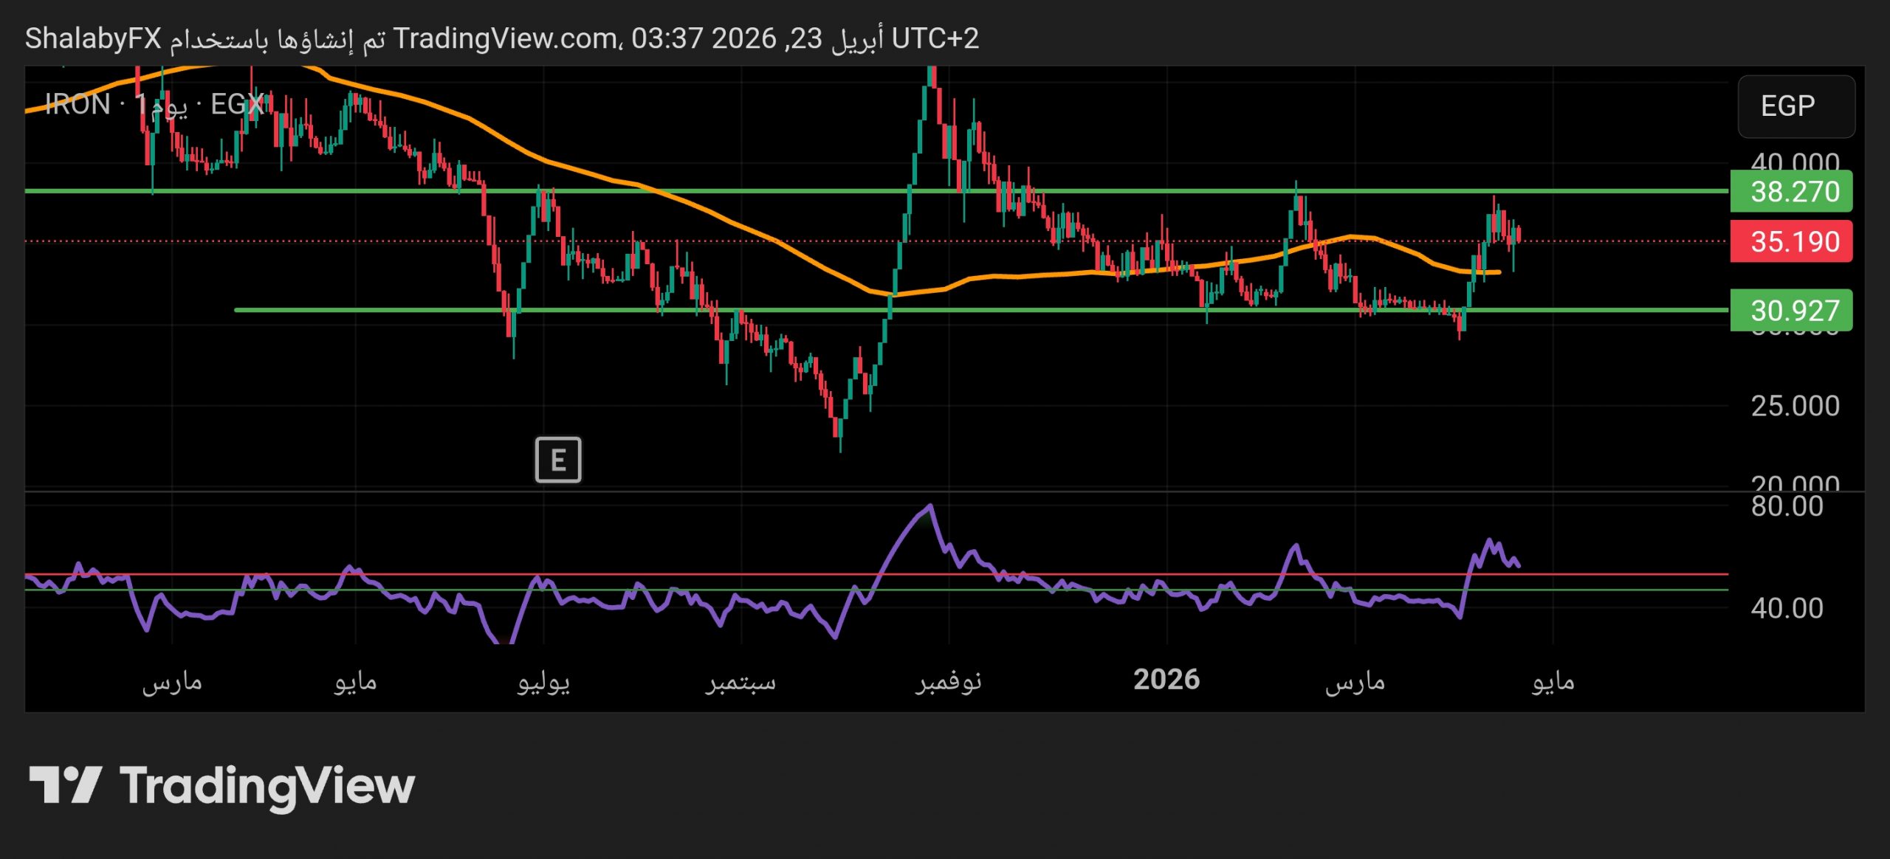Select the 35.190 red current price label

(1791, 241)
